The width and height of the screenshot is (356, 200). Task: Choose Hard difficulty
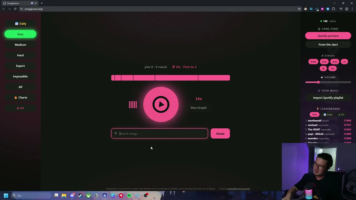pos(20,55)
